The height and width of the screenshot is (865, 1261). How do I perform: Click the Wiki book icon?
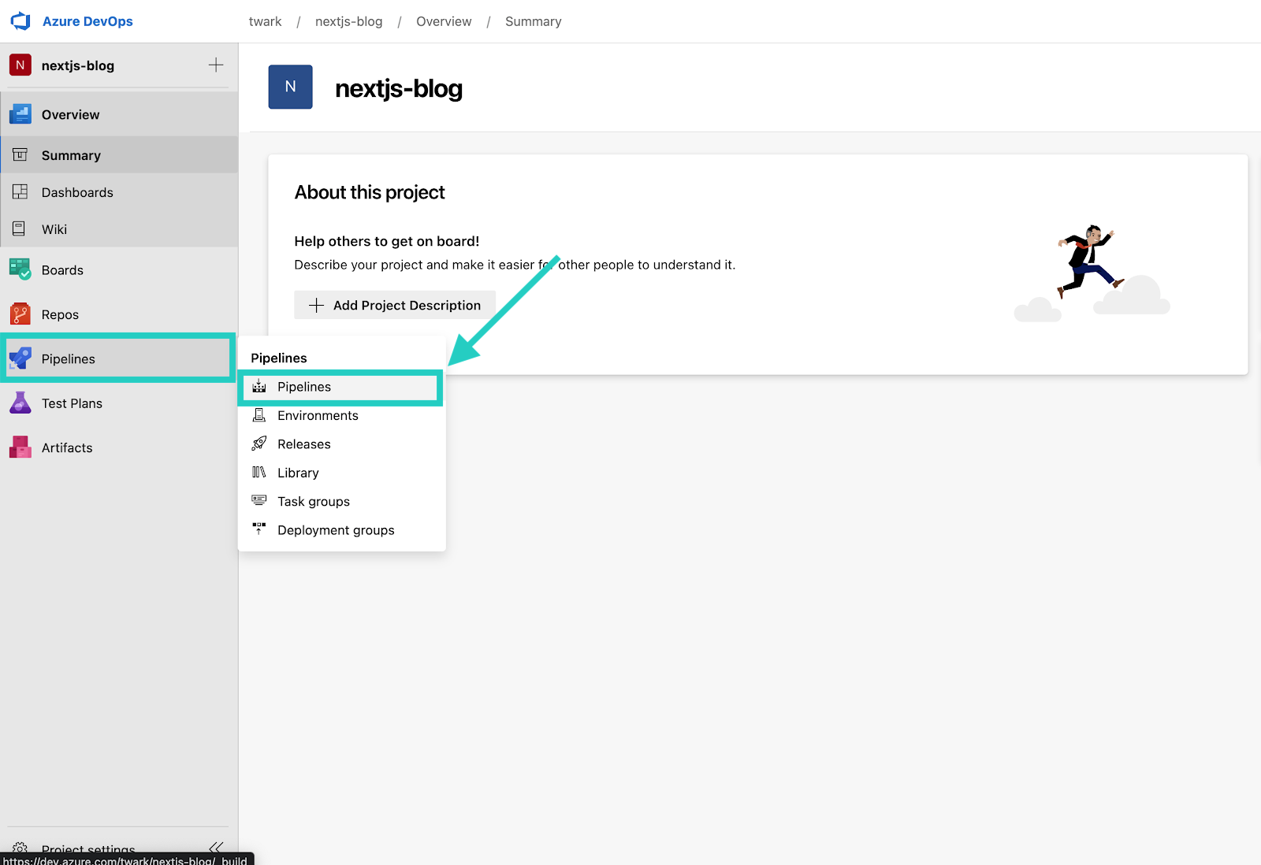coord(20,229)
